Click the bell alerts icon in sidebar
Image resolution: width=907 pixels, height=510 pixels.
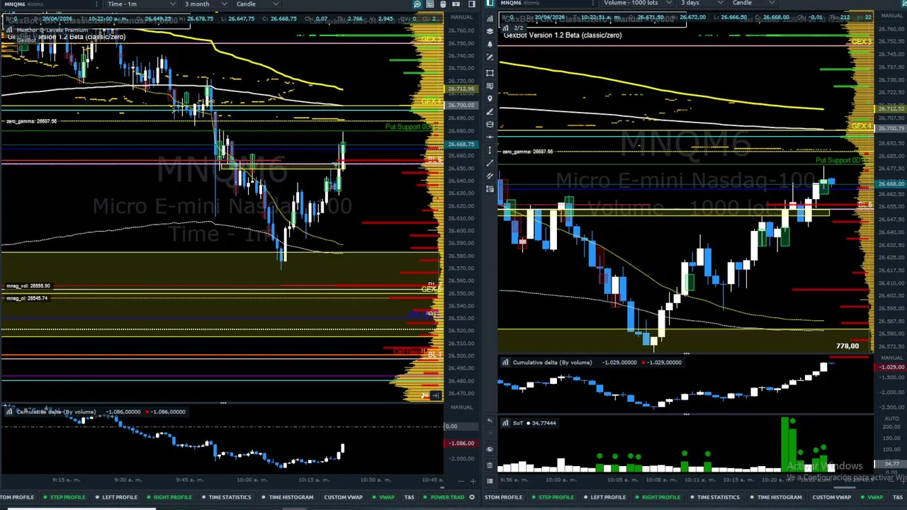click(x=490, y=45)
